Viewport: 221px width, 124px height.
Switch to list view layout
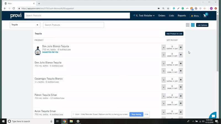coord(193,25)
